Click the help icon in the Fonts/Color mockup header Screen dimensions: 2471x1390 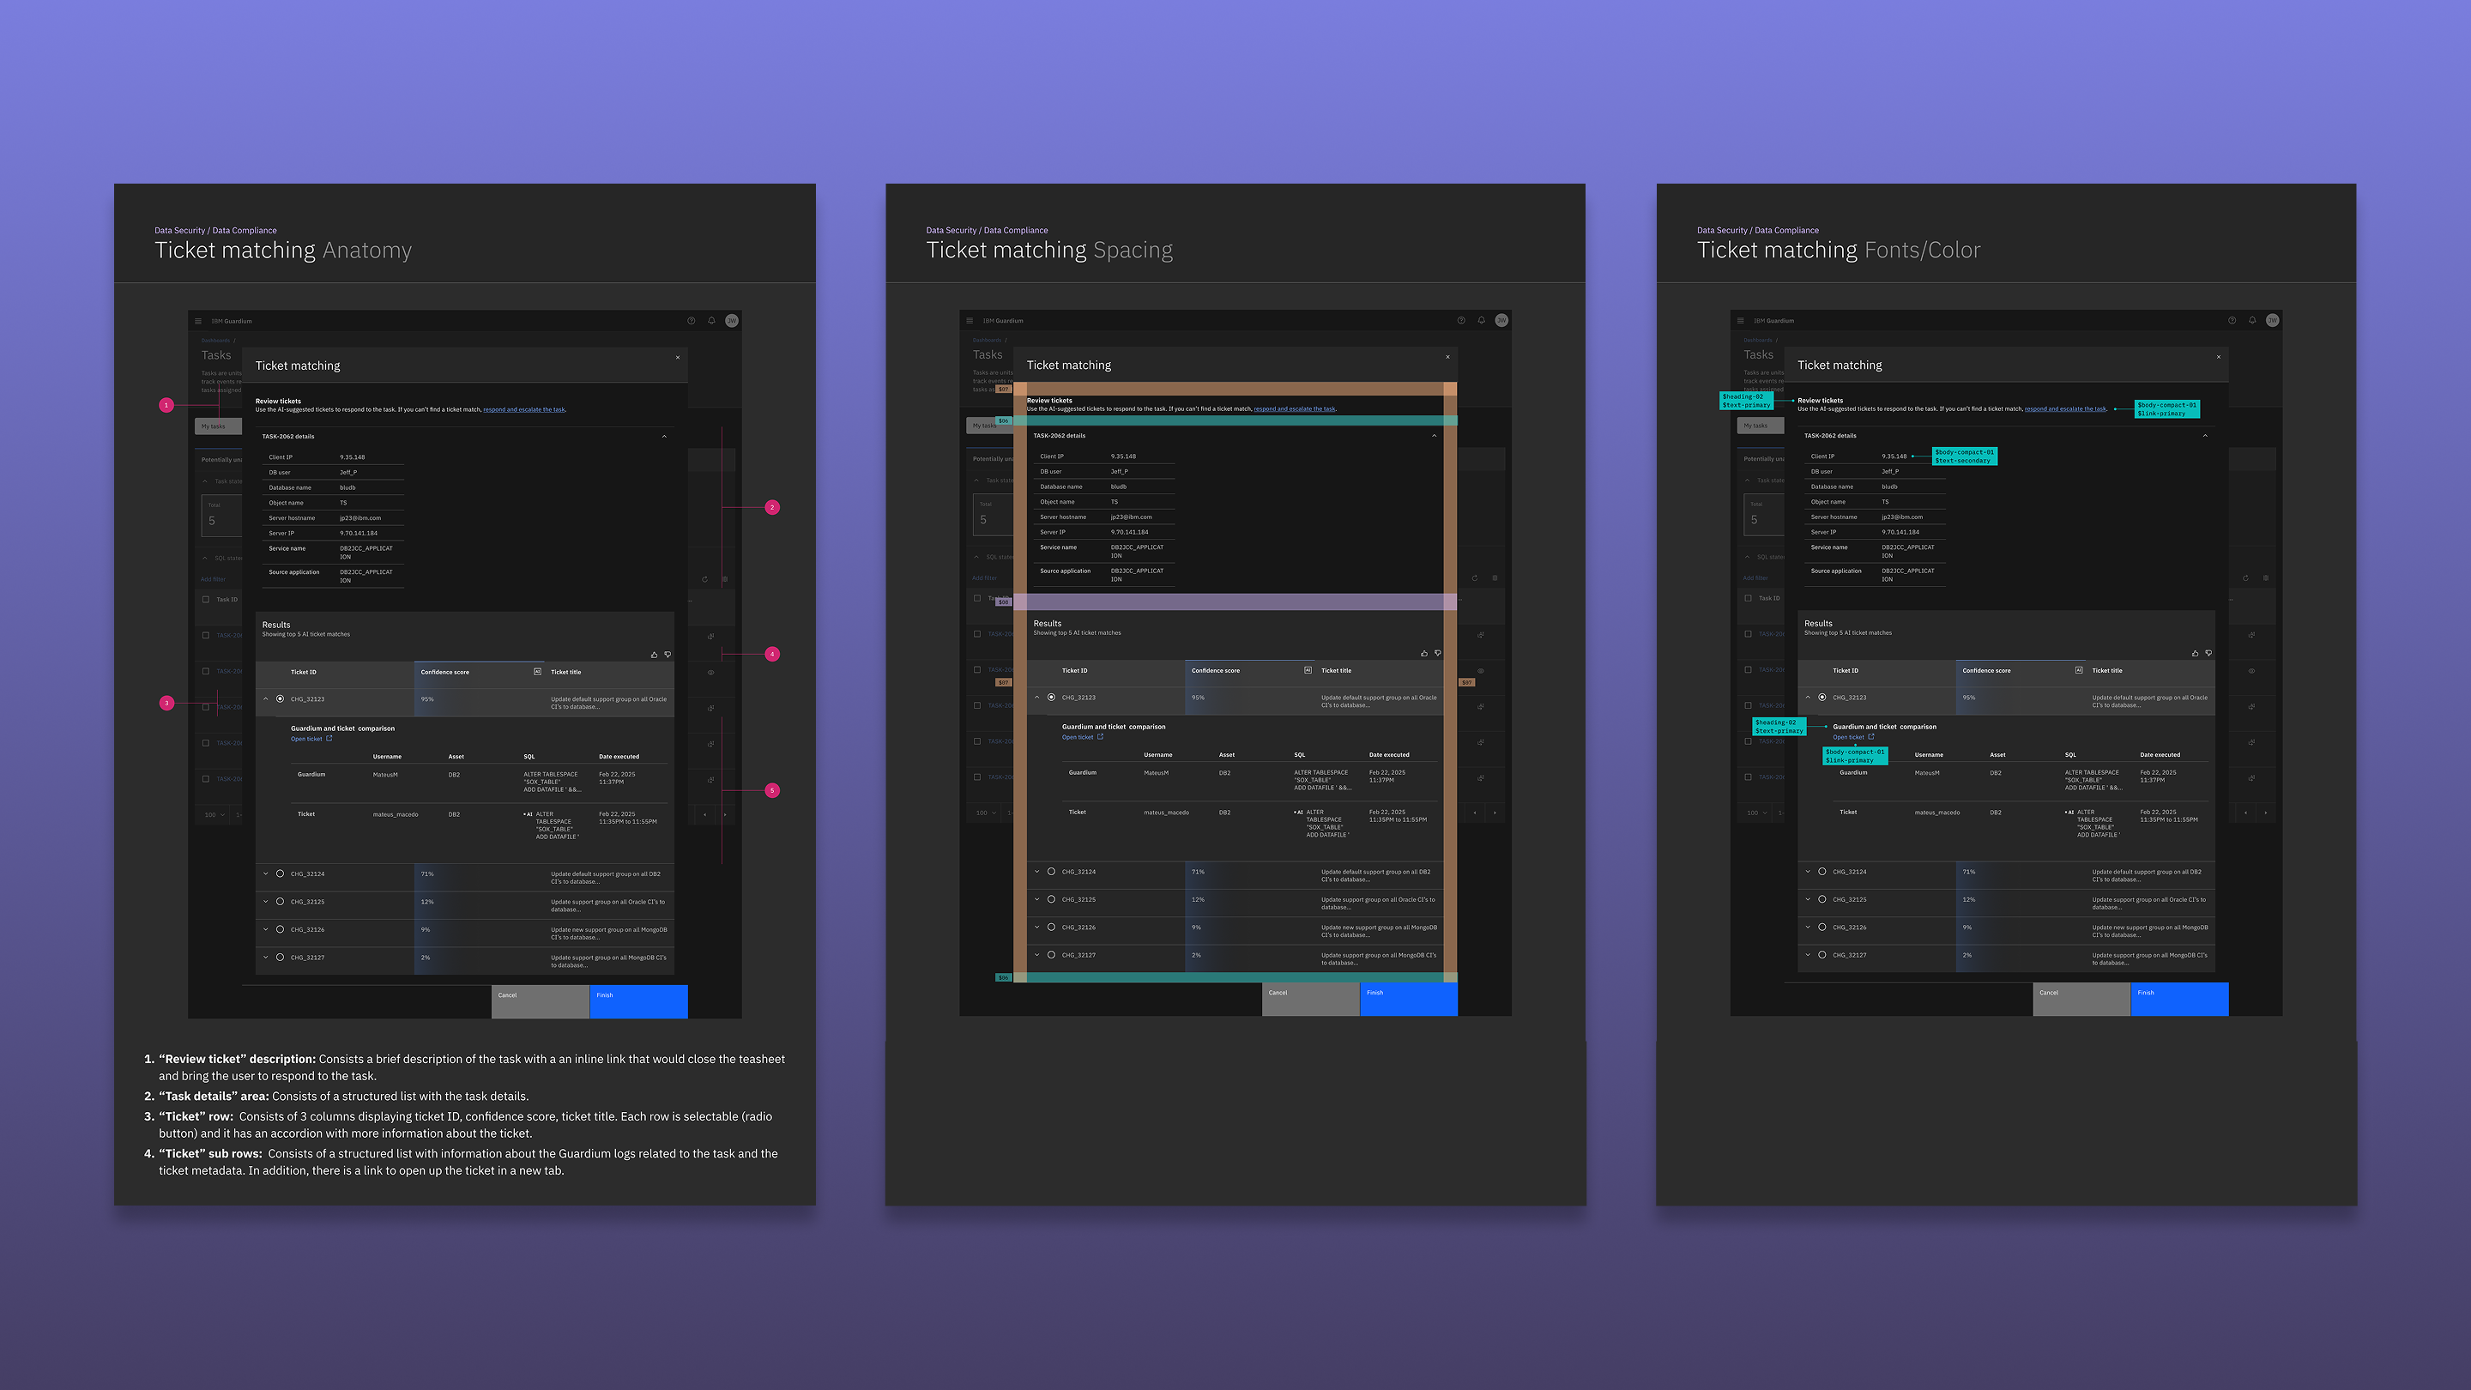coord(2232,320)
